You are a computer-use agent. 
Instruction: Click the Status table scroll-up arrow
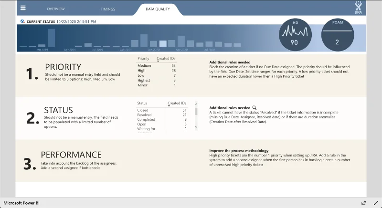[196, 104]
